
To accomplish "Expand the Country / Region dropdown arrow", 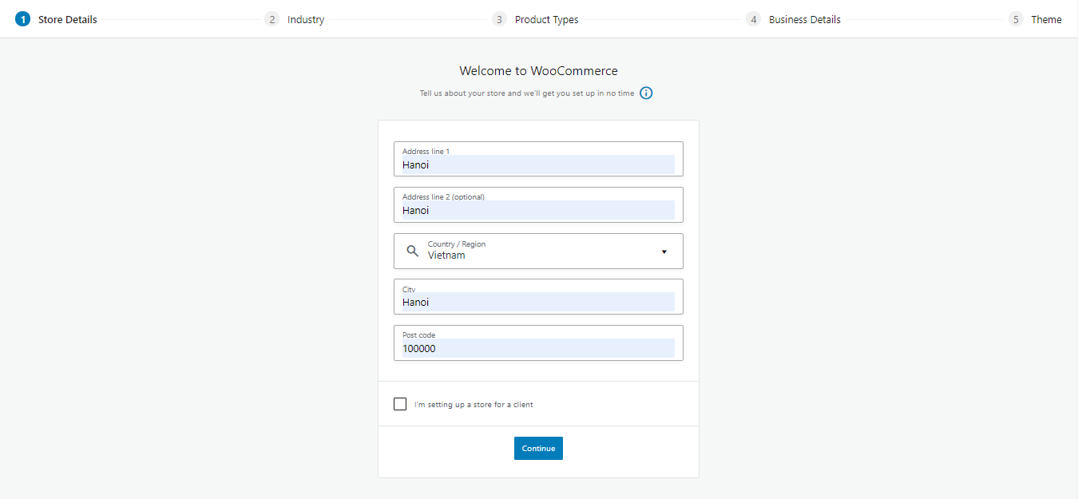I will click(664, 252).
